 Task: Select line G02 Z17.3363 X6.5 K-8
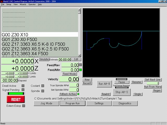click(40, 44)
